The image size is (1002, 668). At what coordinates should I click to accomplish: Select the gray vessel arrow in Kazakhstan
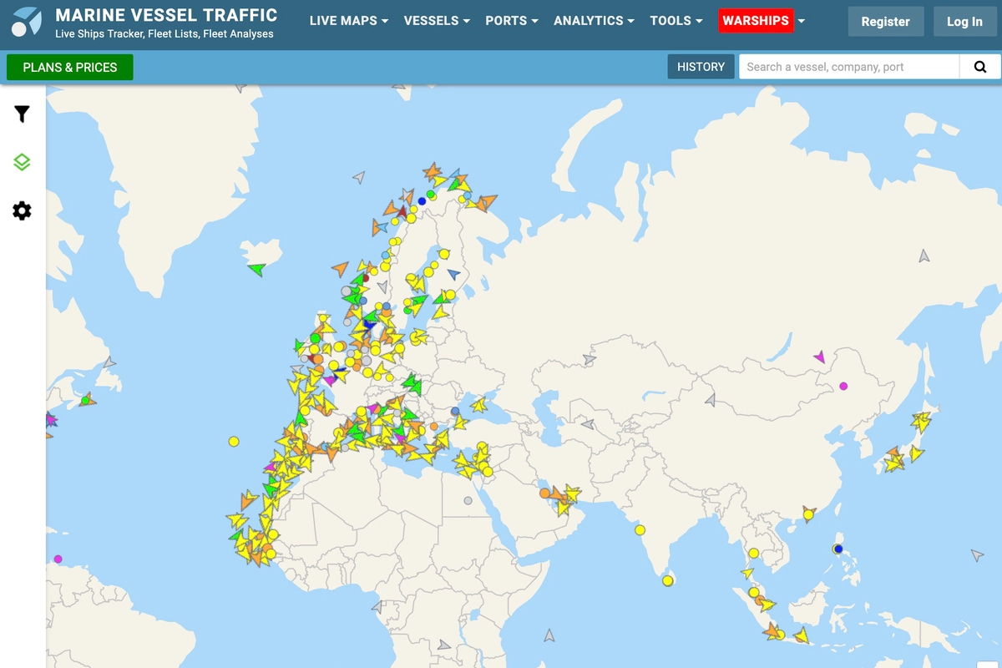(590, 359)
